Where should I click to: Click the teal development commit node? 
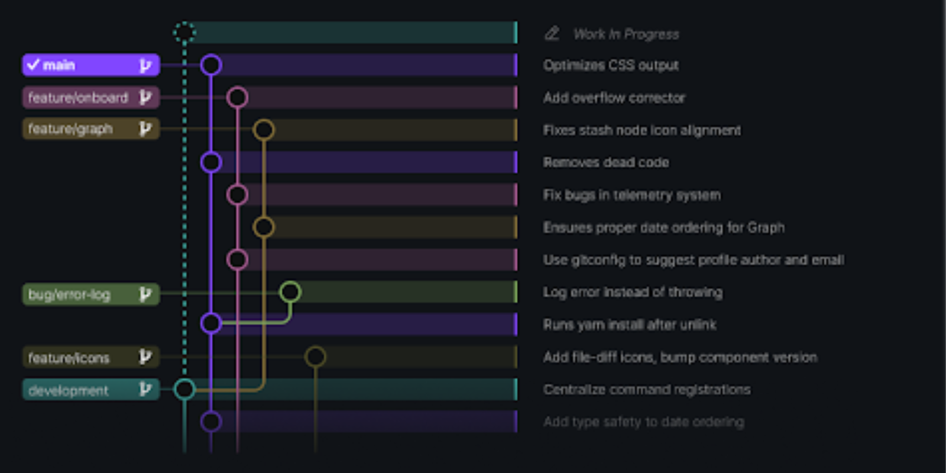(x=184, y=390)
